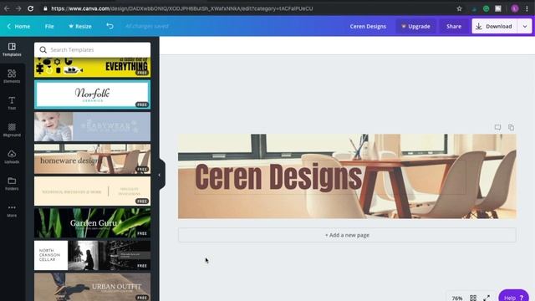This screenshot has height=301, width=535.
Task: Select the yellow EVERYTHING template
Action: (93, 67)
